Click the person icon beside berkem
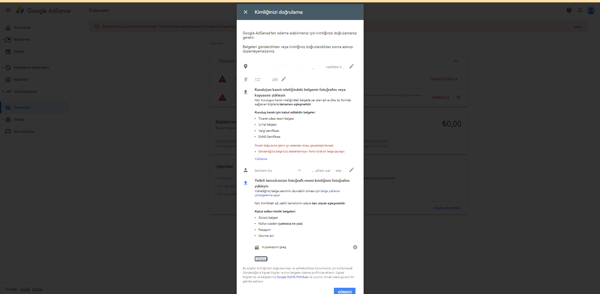The image size is (600, 294). [245, 170]
